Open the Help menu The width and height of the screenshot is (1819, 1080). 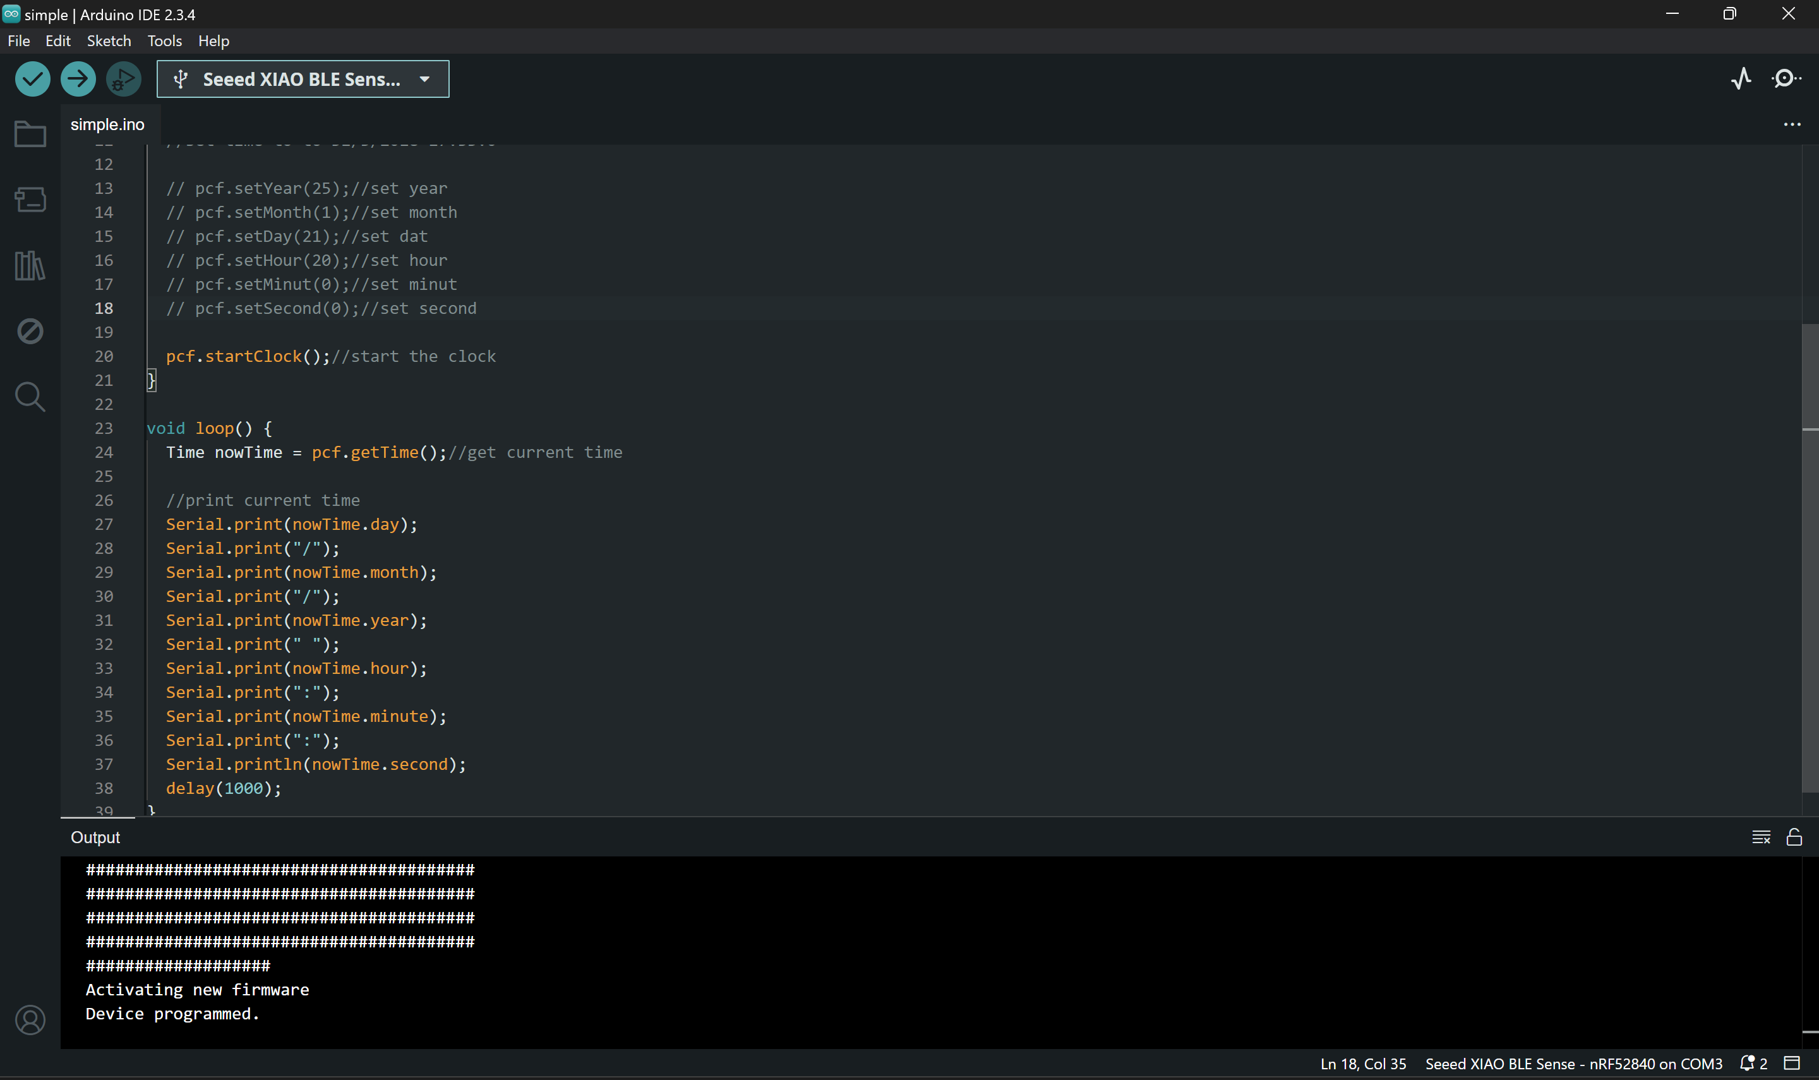213,41
